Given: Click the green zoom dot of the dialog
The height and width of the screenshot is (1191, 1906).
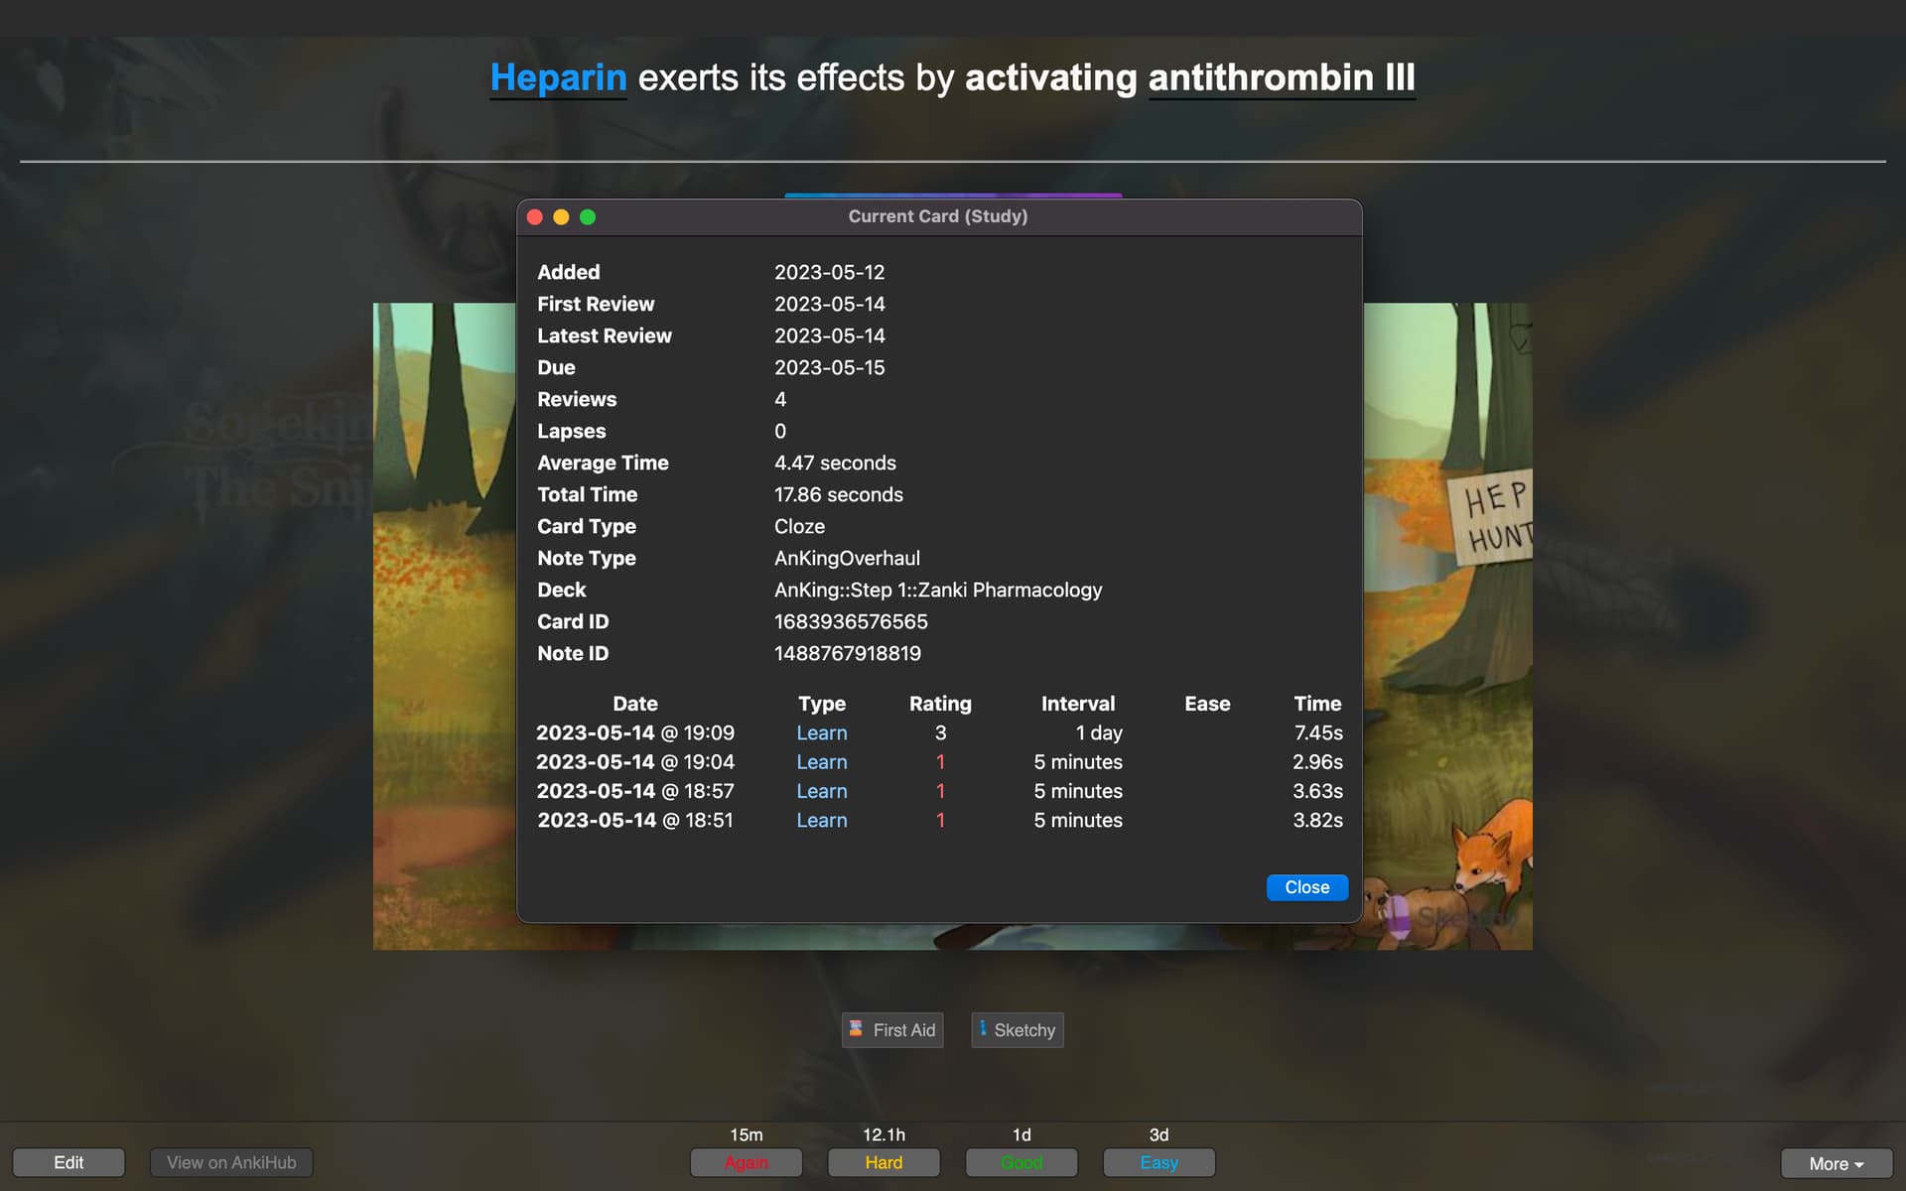Looking at the screenshot, I should click(588, 216).
